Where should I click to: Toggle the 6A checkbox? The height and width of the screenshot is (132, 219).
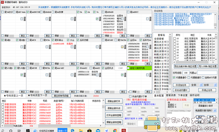click(86, 12)
